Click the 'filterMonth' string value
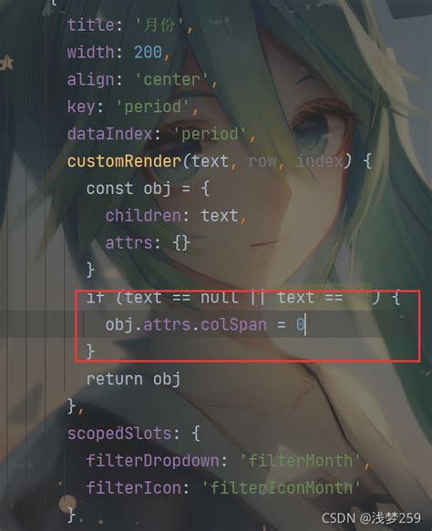Image resolution: width=432 pixels, height=531 pixels. (301, 461)
